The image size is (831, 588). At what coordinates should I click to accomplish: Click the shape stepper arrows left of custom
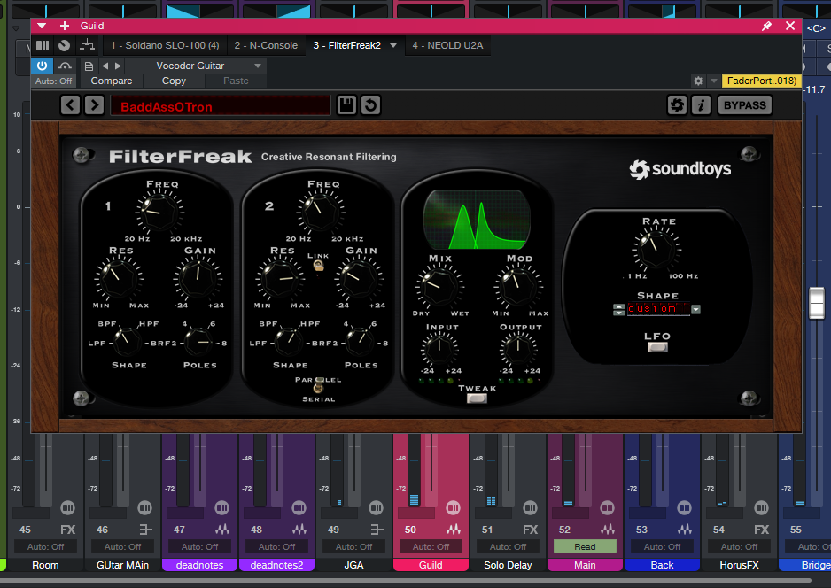pyautogui.click(x=618, y=309)
